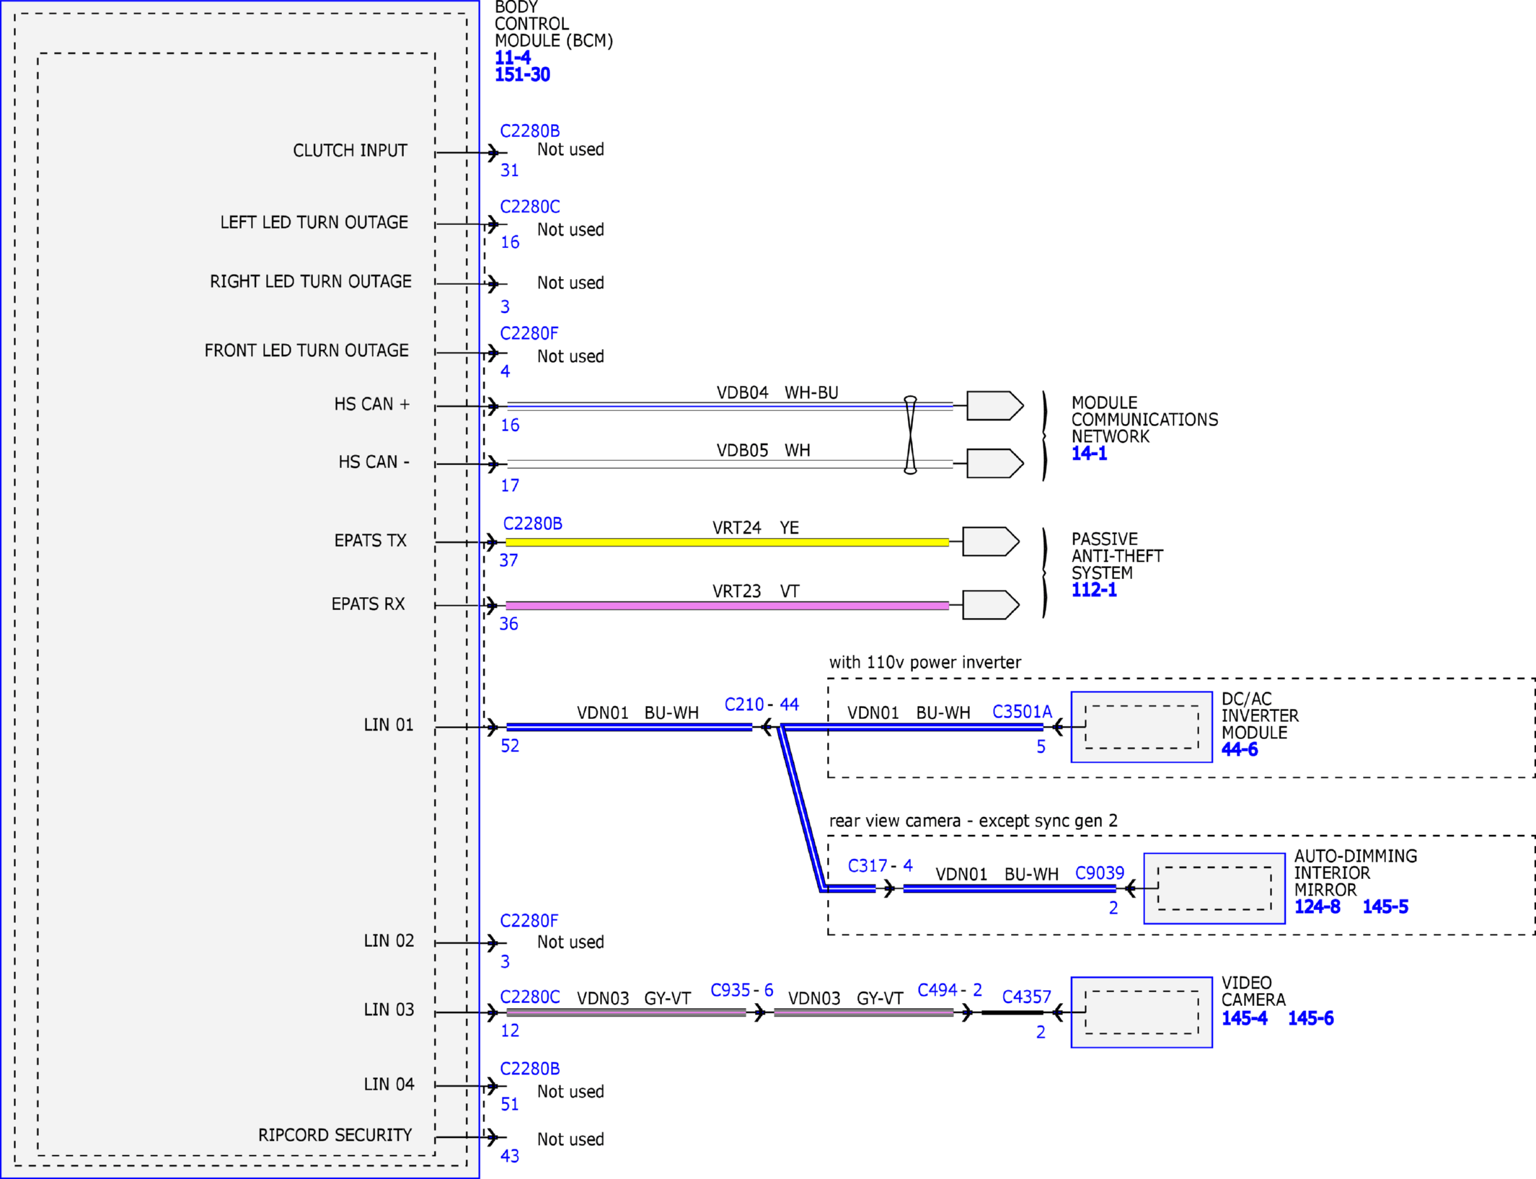Select the Auto-Dimming Interior Mirror component box
Screen dimensions: 1536x1179
1214,888
